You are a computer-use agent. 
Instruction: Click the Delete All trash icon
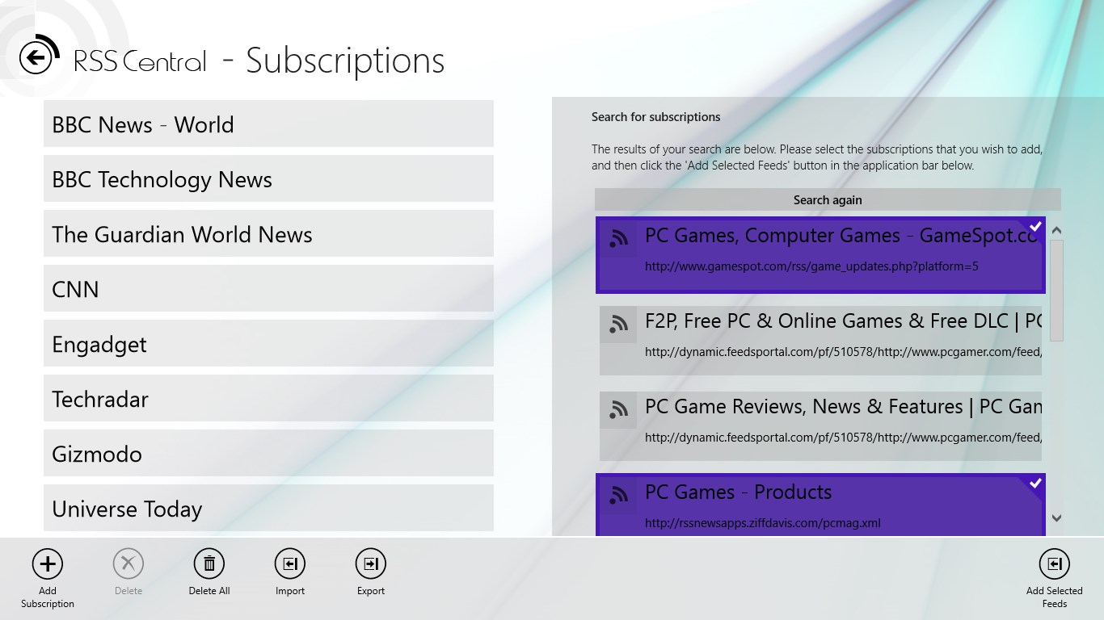click(209, 563)
